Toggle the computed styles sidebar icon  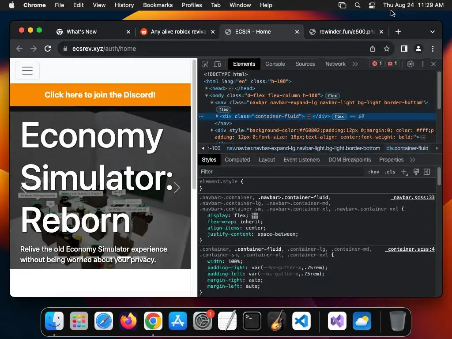click(x=427, y=172)
